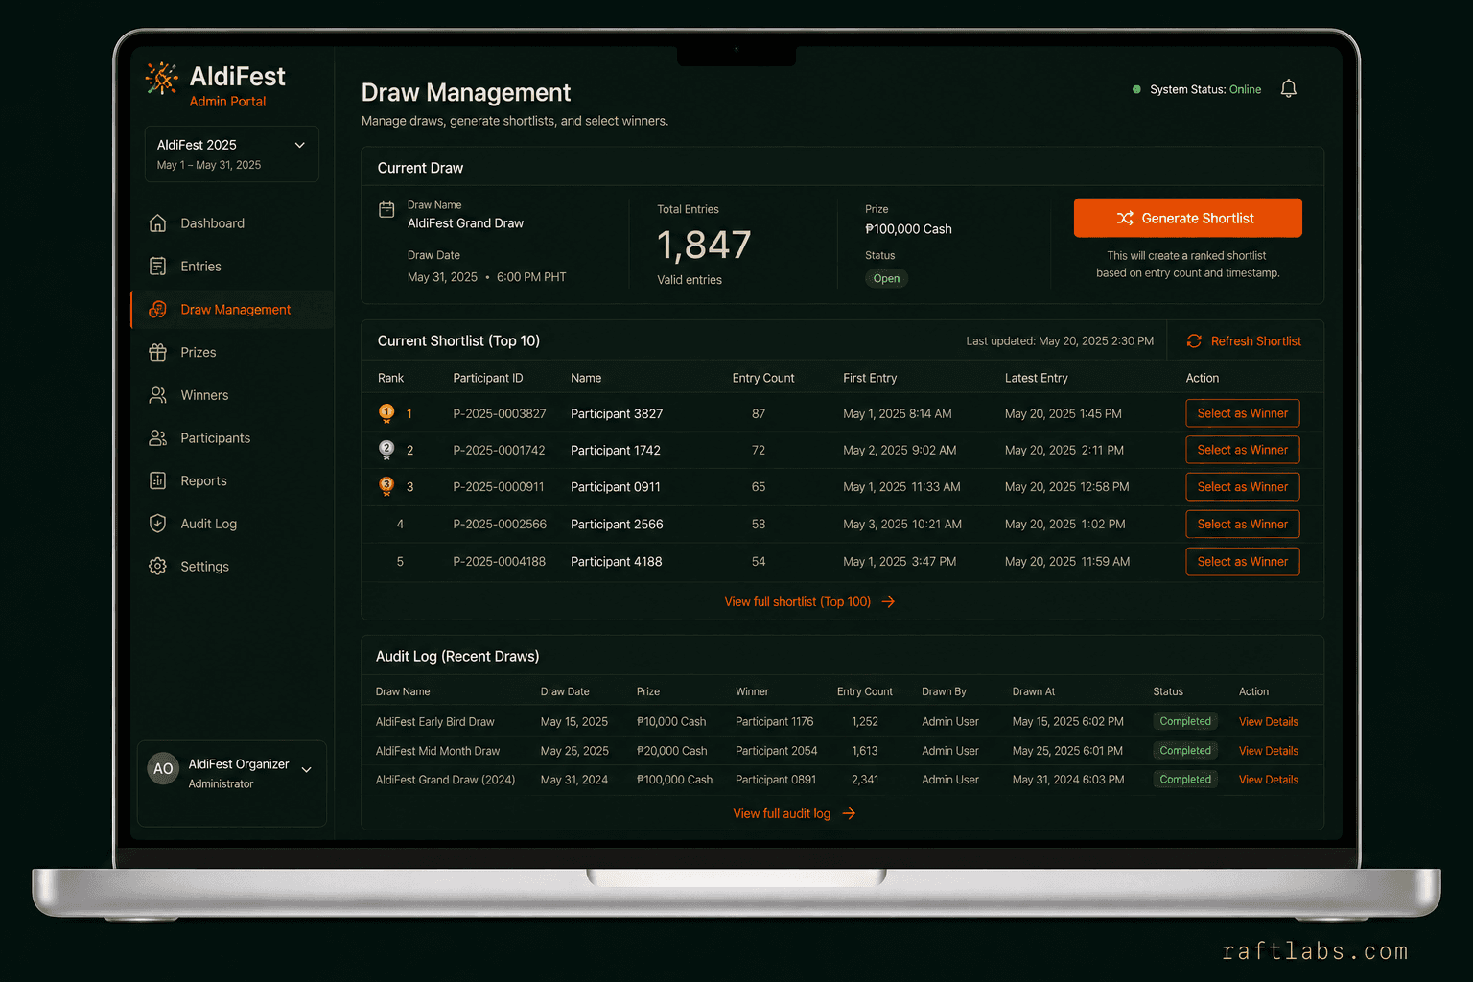Click the Participants group icon

[158, 438]
